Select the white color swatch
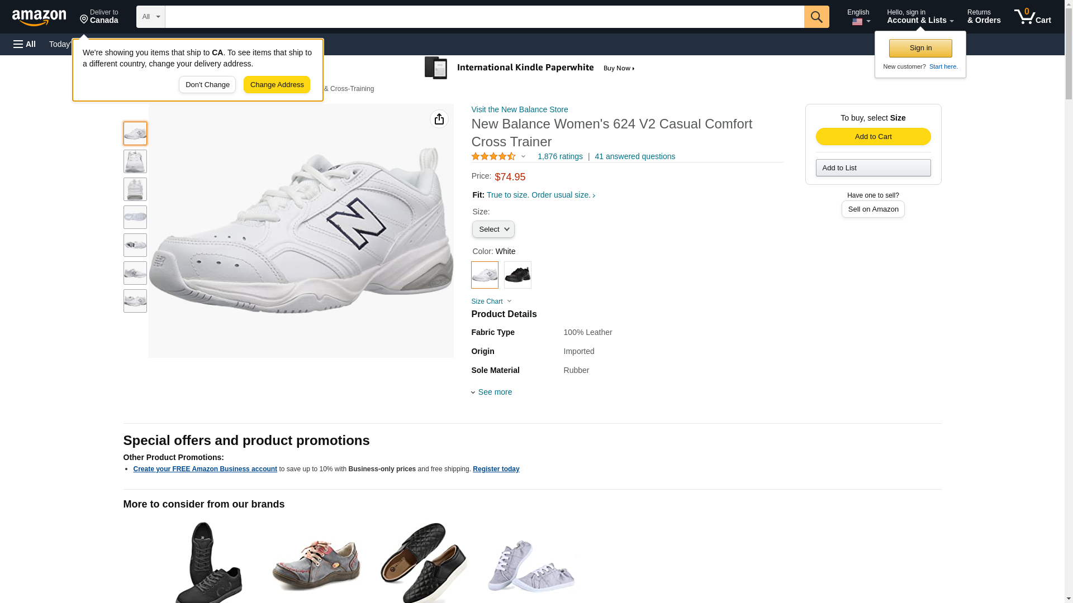Image resolution: width=1073 pixels, height=603 pixels. (x=485, y=275)
